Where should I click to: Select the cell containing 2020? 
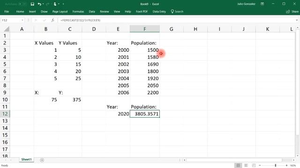[118, 114]
